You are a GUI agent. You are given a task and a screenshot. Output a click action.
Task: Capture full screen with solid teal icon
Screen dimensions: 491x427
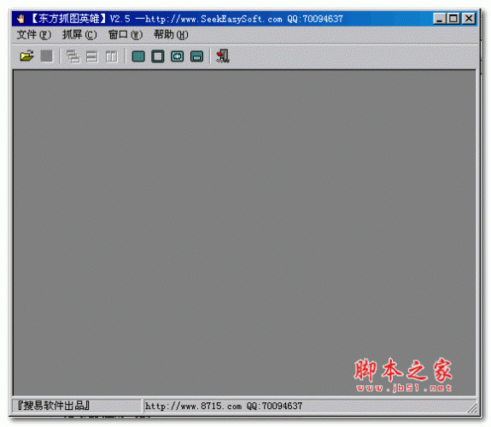(x=138, y=56)
